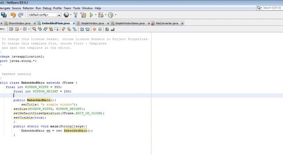Click the Find Selection magnifier icon

click(34, 29)
